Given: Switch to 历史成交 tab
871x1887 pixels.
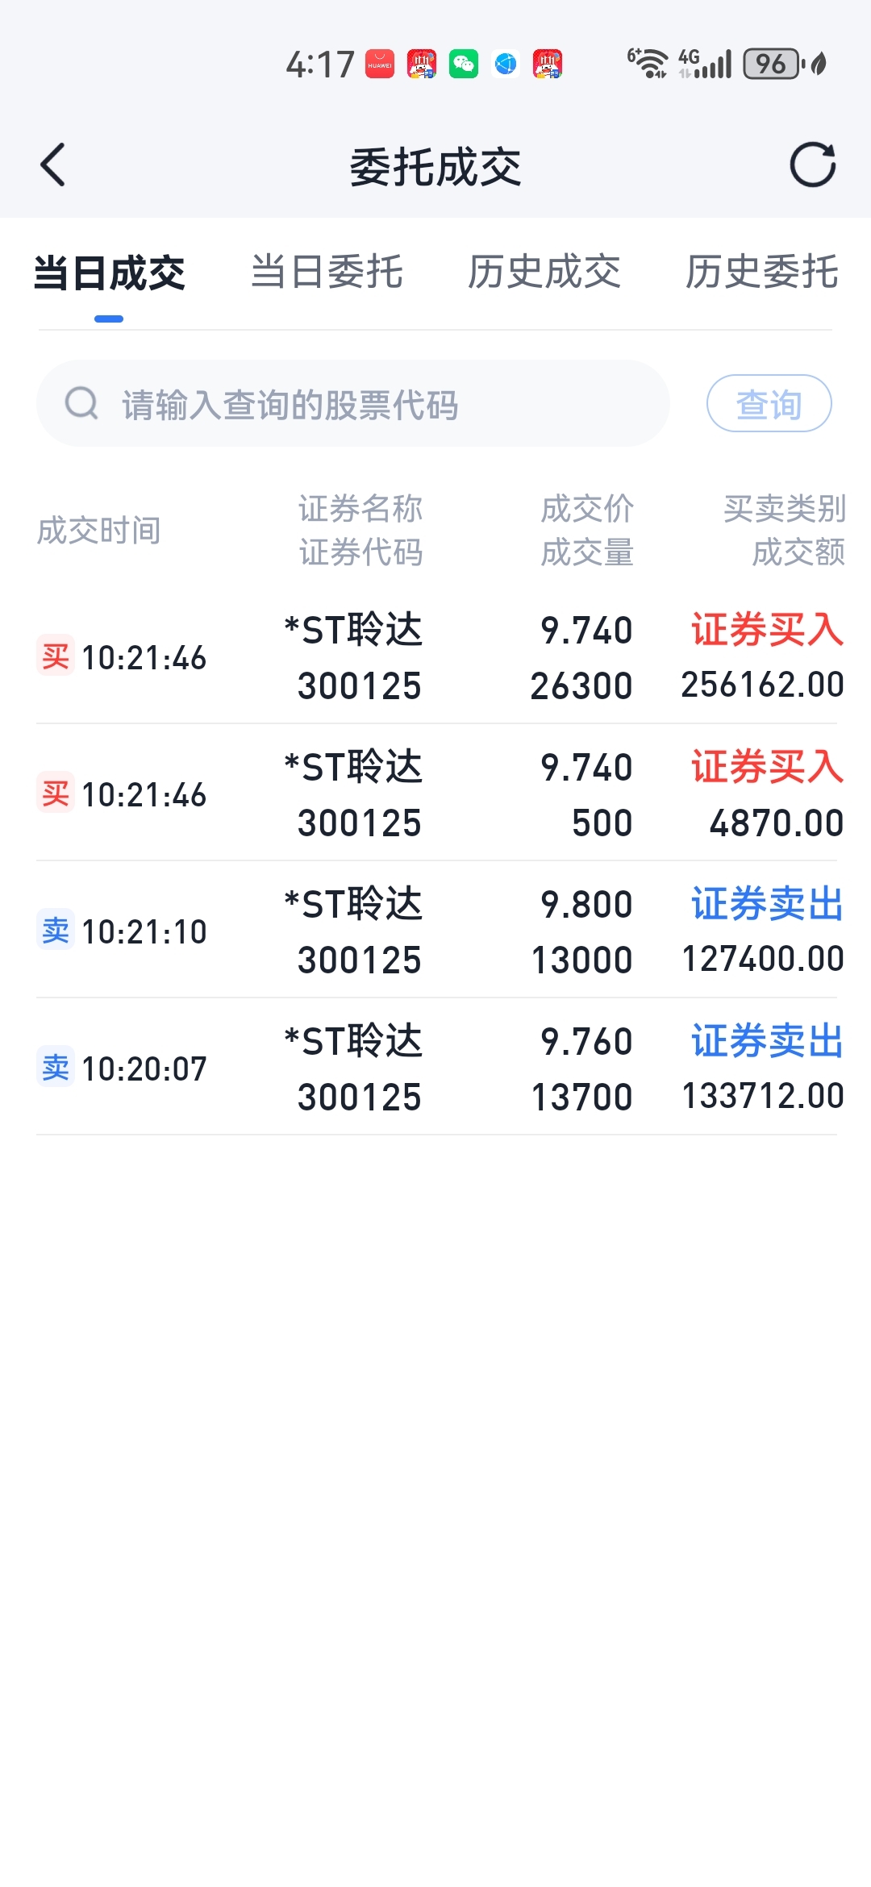Looking at the screenshot, I should coord(544,272).
